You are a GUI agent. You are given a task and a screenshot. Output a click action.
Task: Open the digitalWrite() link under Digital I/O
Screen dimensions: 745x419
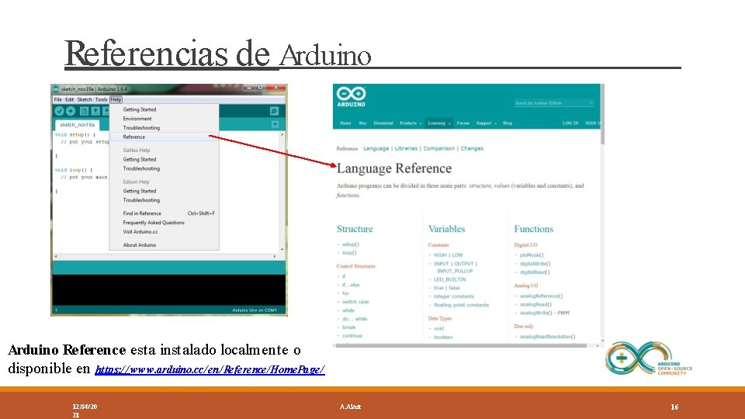coord(535,264)
